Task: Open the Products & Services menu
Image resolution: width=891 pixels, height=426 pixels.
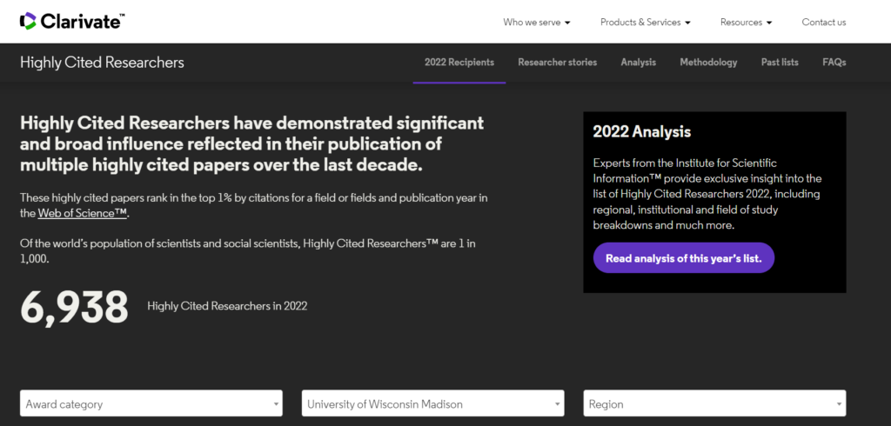Action: 646,22
